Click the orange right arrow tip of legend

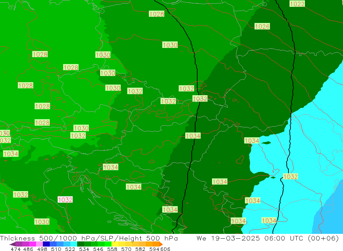[x=161, y=244]
